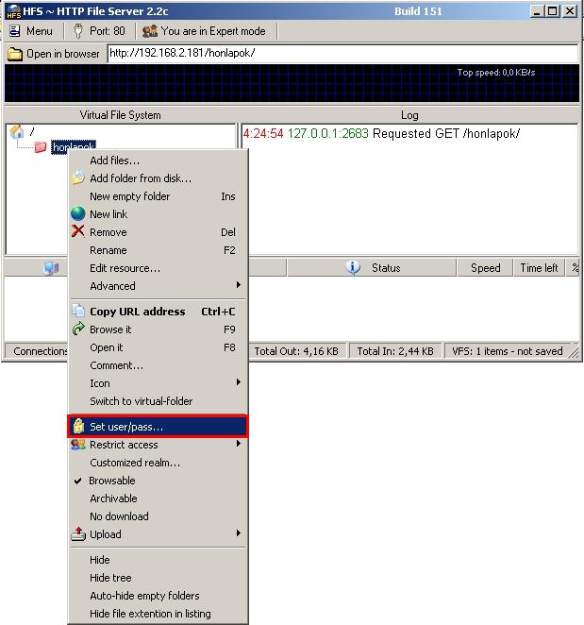
Task: Choose Add files... from context menu
Action: click(x=158, y=160)
